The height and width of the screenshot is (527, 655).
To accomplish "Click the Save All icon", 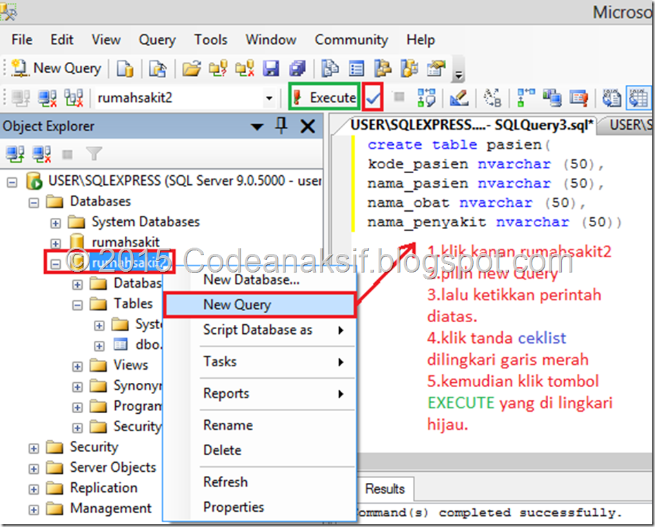I will 297,68.
